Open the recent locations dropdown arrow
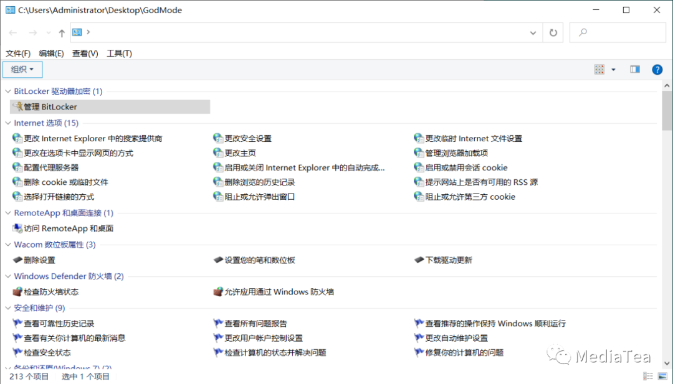The image size is (673, 384). (x=49, y=32)
